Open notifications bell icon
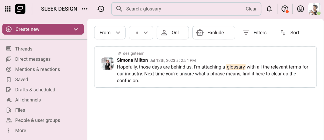This screenshot has height=140, width=324. [269, 9]
